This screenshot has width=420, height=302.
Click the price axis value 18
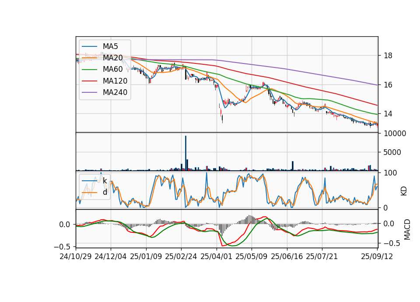(388, 56)
